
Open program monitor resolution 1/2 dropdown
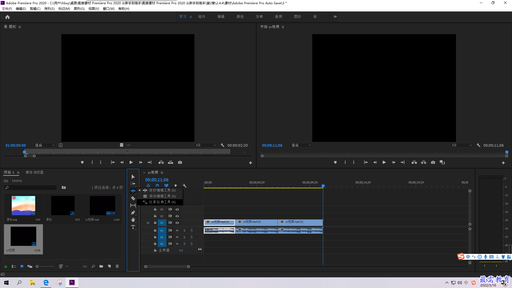point(462,145)
